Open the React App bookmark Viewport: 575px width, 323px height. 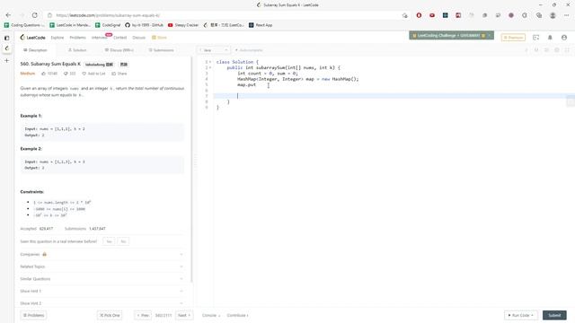pyautogui.click(x=261, y=25)
